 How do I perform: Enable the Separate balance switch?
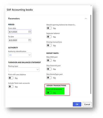pos(49,37)
